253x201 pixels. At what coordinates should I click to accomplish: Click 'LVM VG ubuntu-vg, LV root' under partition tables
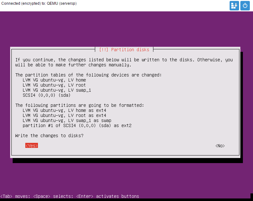click(54, 85)
